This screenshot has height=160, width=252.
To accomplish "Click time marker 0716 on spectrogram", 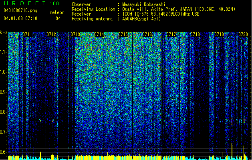I will pos(147,34).
